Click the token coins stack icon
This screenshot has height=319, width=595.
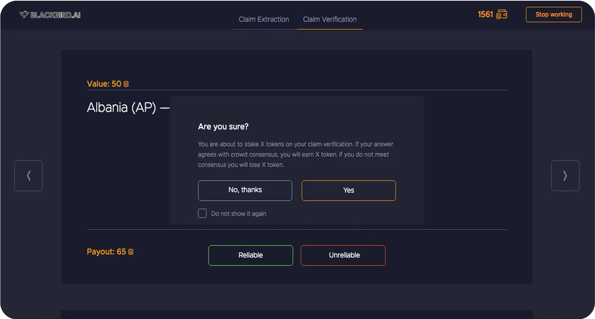(501, 15)
